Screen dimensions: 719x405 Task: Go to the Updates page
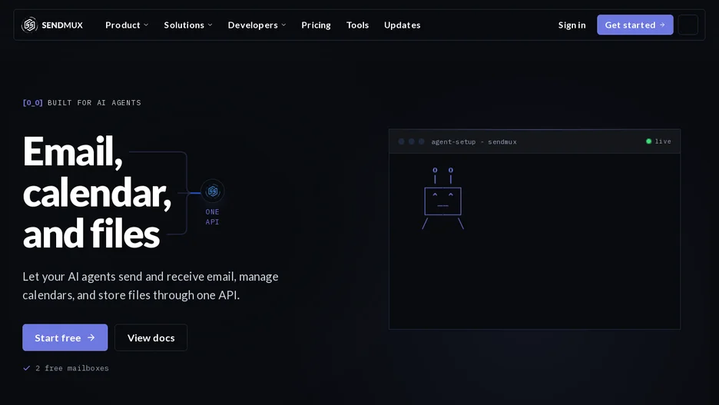pos(403,25)
